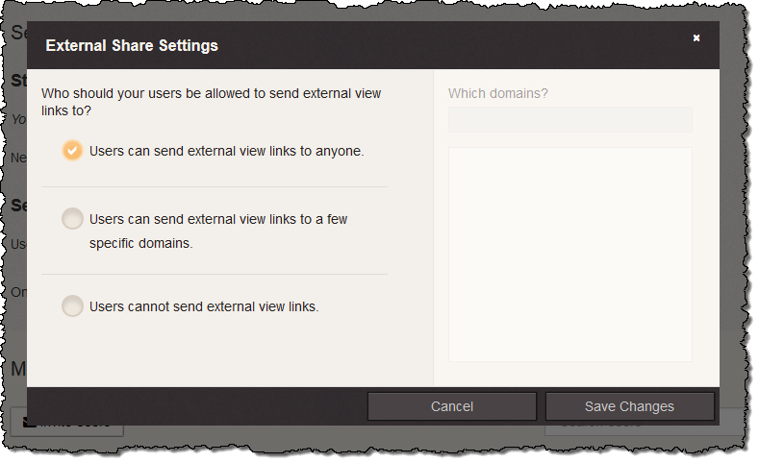This screenshot has height=463, width=759.
Task: Click the divider line below the first radio option
Action: pos(214,186)
